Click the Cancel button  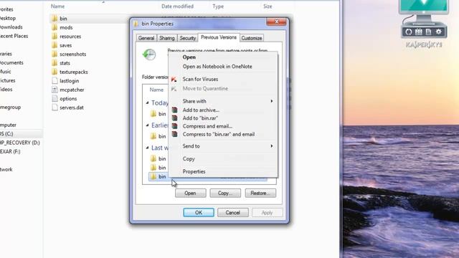(x=232, y=213)
